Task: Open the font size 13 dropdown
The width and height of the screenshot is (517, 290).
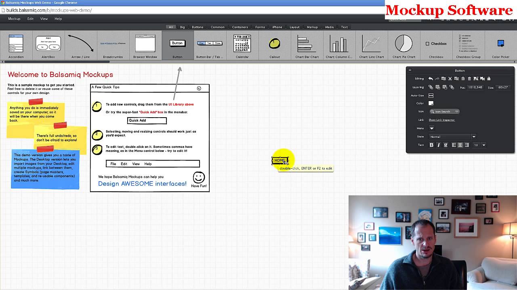Action: click(479, 145)
